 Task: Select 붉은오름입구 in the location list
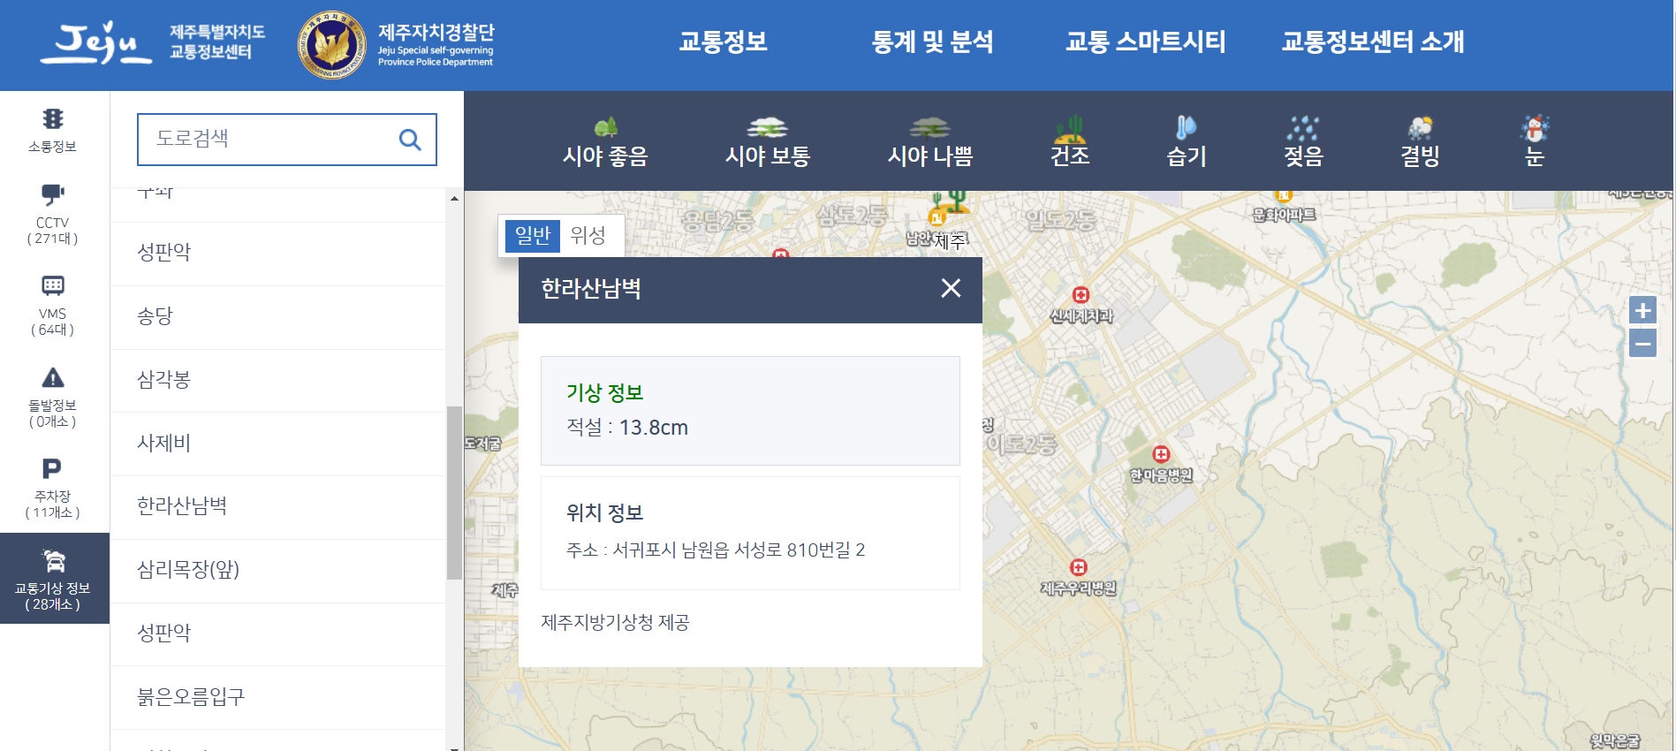click(277, 697)
